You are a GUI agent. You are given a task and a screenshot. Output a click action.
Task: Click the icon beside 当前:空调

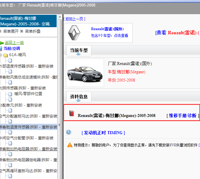tap(1, 49)
